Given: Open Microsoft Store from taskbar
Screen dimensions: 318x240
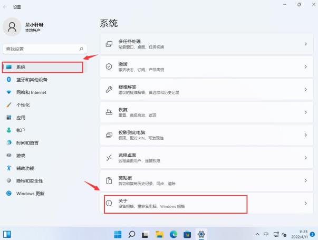Looking at the screenshot, I should 187,235.
